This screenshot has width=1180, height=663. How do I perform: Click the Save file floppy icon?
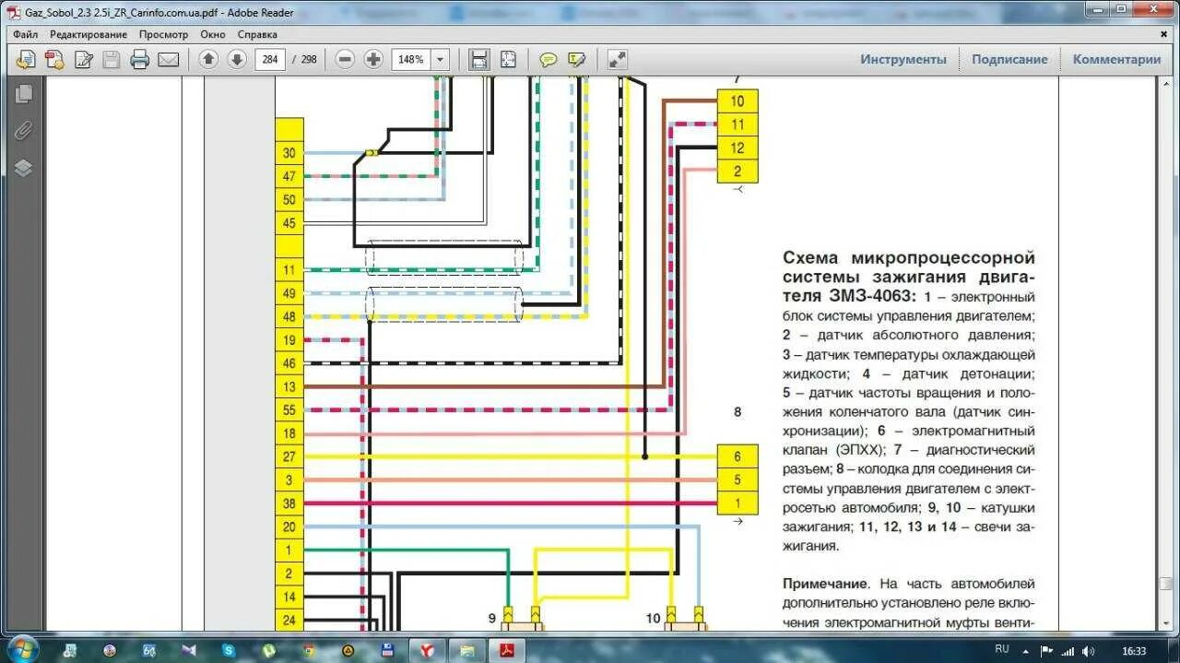[x=112, y=59]
